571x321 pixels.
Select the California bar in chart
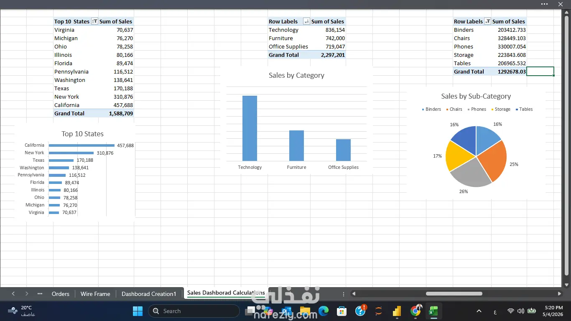coord(82,145)
